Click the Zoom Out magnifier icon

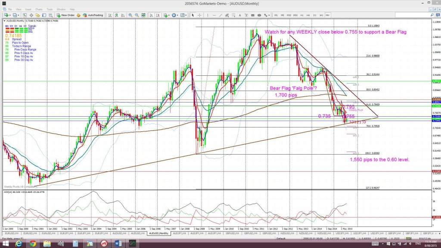point(137,15)
